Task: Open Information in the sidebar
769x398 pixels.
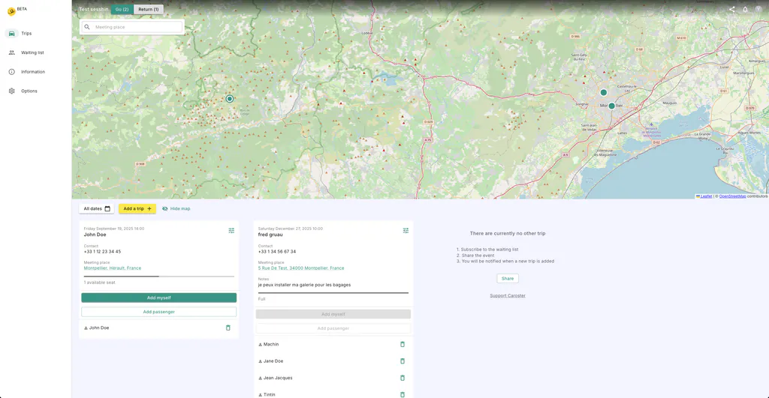Action: click(32, 72)
